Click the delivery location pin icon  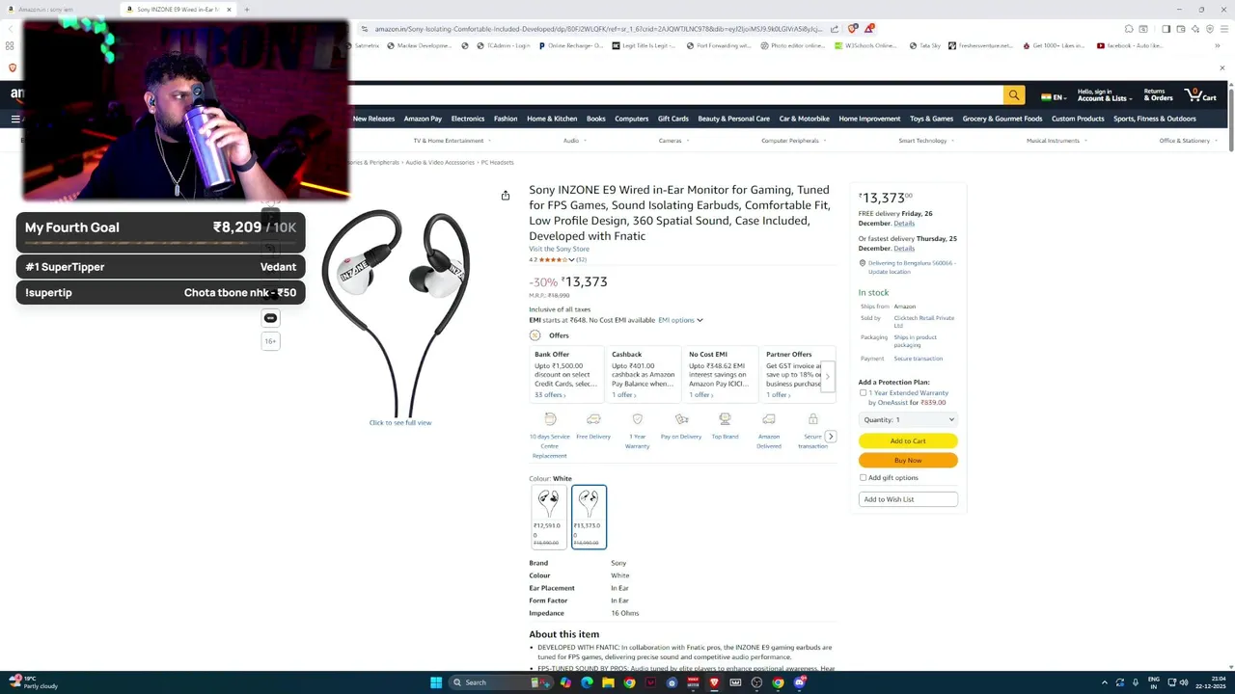click(862, 263)
